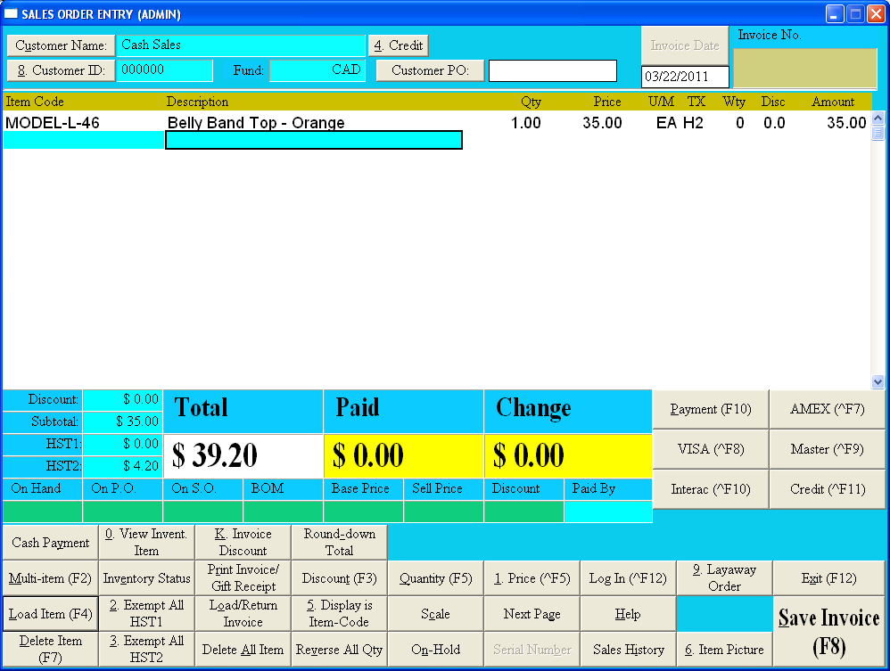Toggle Exempt All HST1
This screenshot has height=671, width=890.
pyautogui.click(x=146, y=613)
